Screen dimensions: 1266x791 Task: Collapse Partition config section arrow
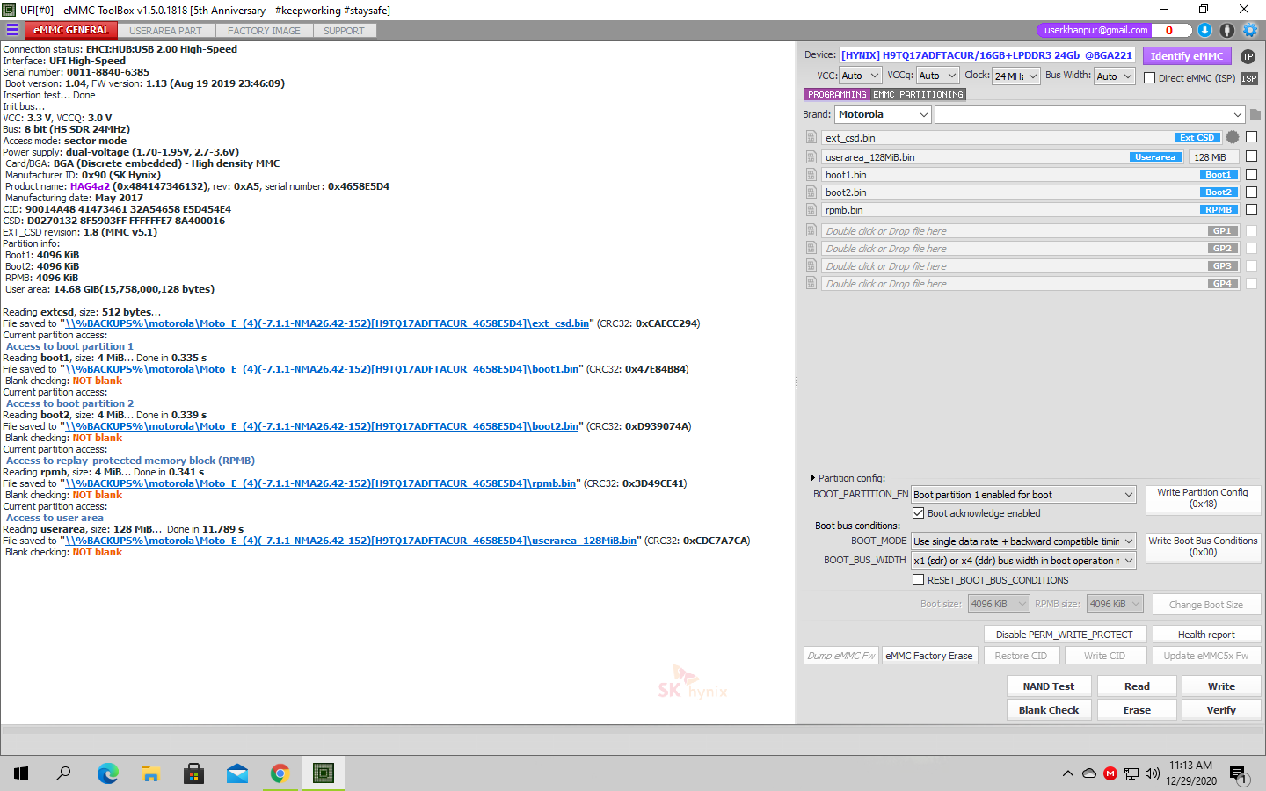812,478
